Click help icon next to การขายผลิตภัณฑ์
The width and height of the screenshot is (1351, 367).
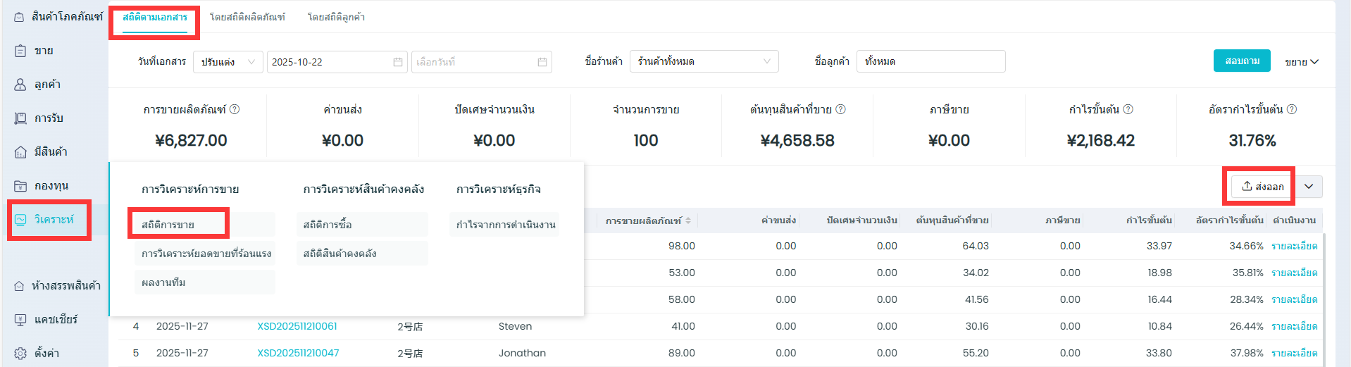coord(235,109)
